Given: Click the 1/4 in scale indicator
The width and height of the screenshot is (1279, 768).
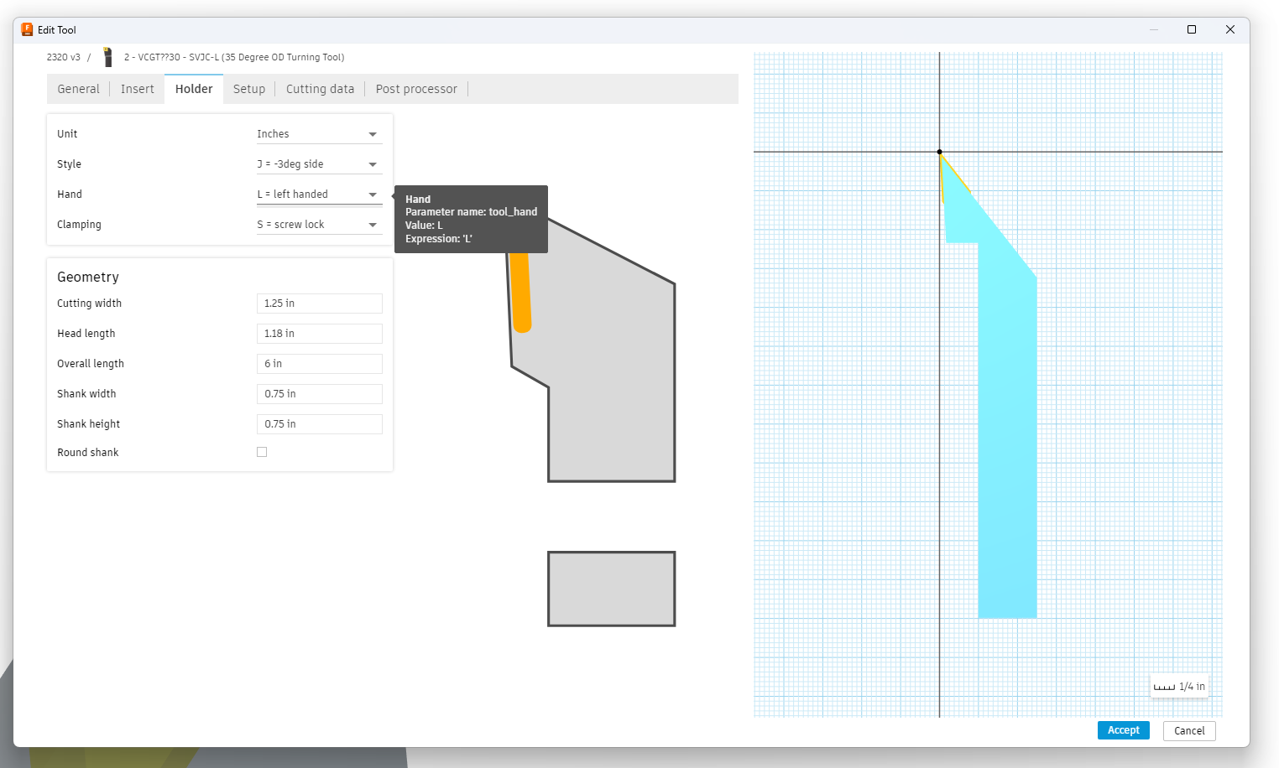Looking at the screenshot, I should (1179, 687).
